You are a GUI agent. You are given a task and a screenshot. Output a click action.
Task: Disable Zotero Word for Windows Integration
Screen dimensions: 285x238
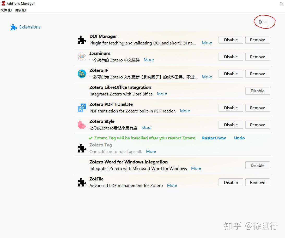pos(257,165)
